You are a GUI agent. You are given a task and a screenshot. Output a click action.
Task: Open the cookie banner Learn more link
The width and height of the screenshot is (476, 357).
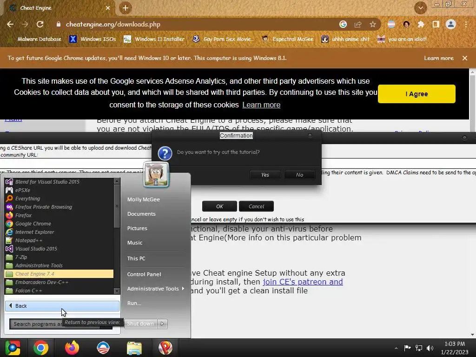pos(261,105)
